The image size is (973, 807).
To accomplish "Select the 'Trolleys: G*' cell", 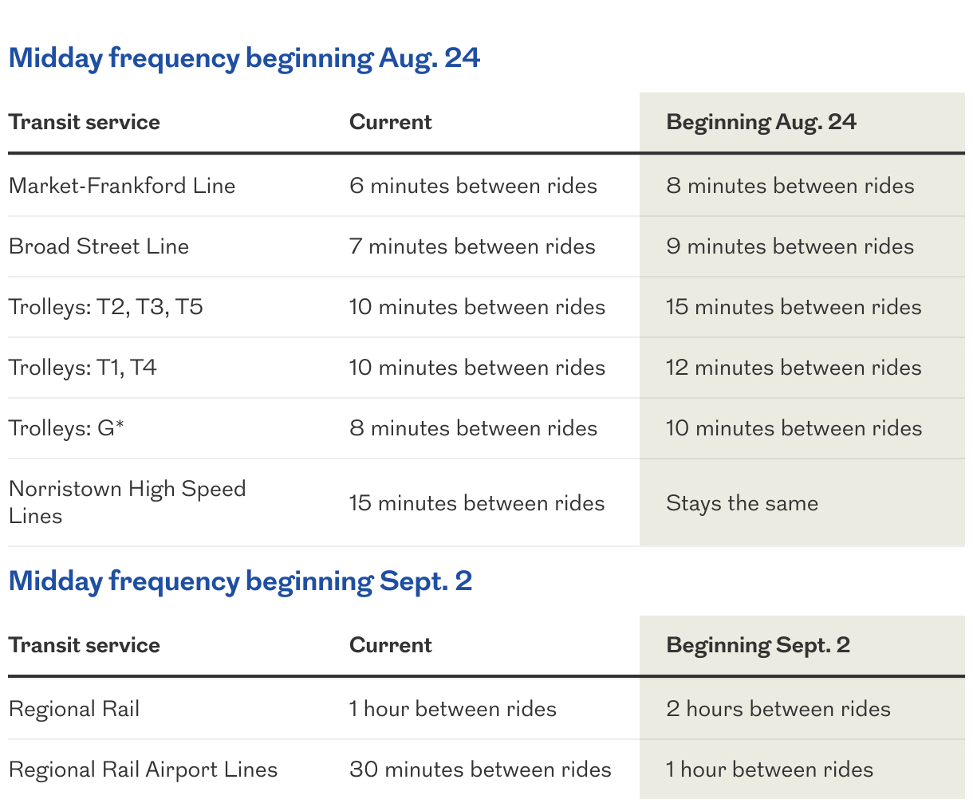I will (x=66, y=428).
